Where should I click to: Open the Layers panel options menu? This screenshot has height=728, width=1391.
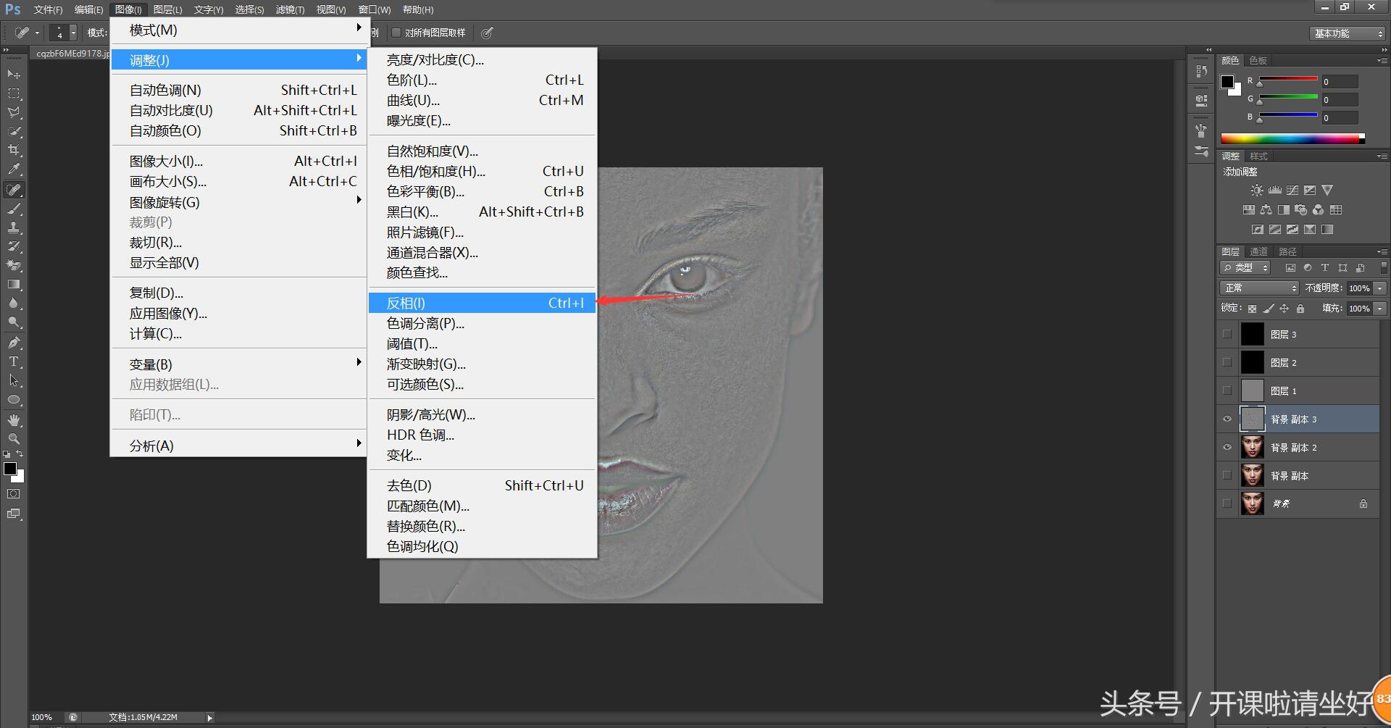tap(1382, 251)
